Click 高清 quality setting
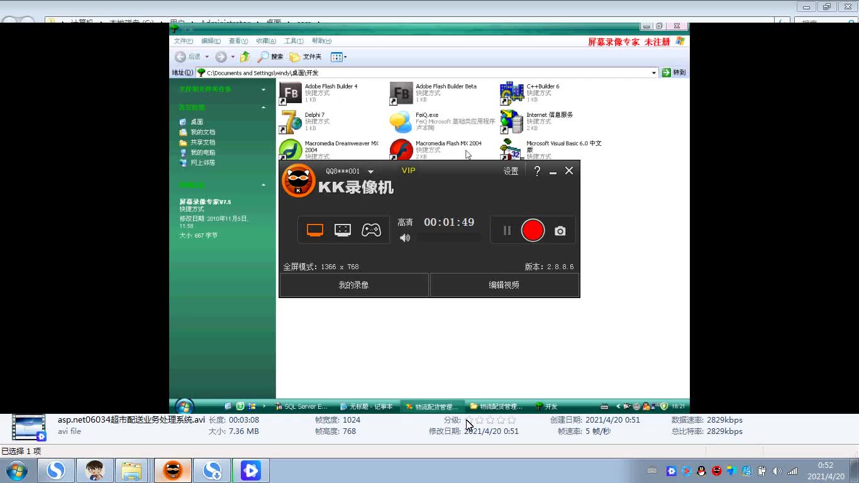This screenshot has width=859, height=483. click(x=405, y=223)
